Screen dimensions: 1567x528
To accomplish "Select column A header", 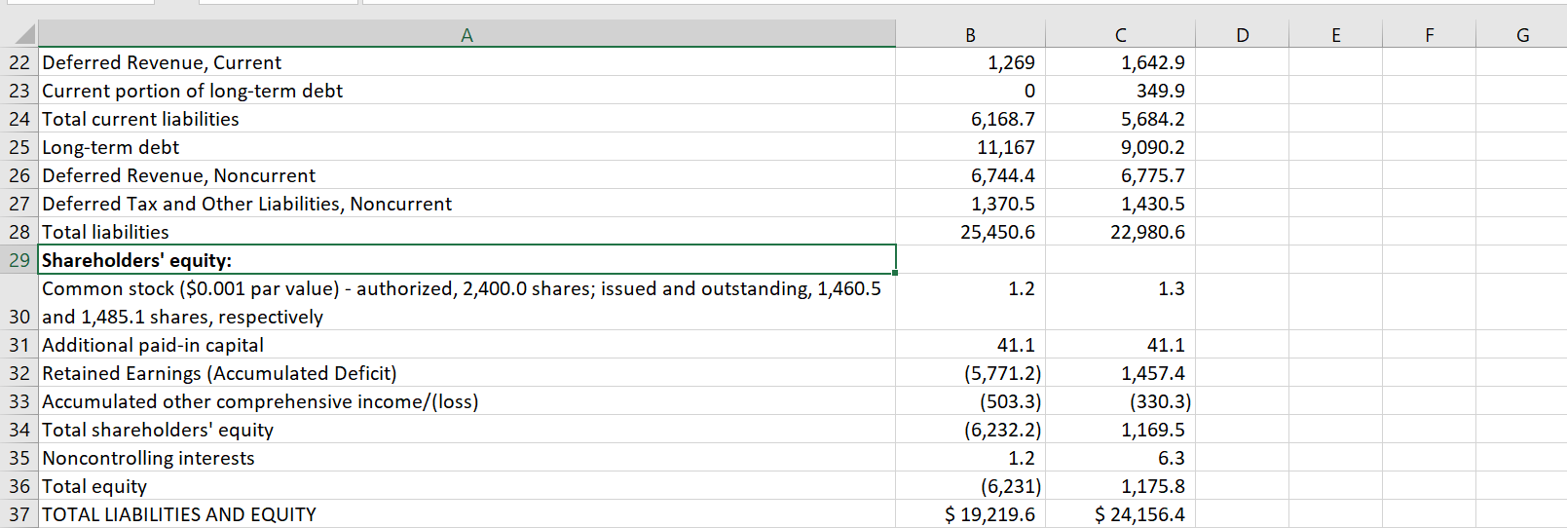I will coord(466,35).
